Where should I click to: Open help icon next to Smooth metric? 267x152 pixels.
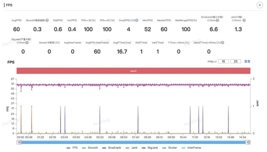[47, 20]
